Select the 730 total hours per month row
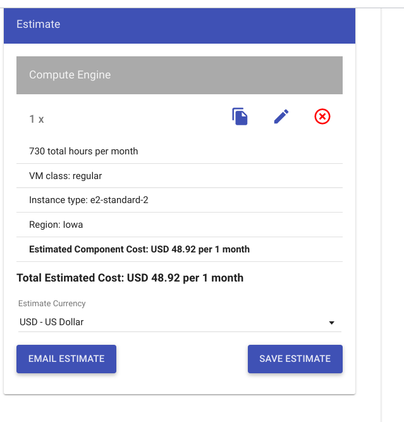 [x=83, y=151]
